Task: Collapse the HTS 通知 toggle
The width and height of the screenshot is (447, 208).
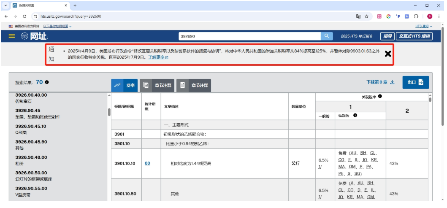Action: pos(424,26)
